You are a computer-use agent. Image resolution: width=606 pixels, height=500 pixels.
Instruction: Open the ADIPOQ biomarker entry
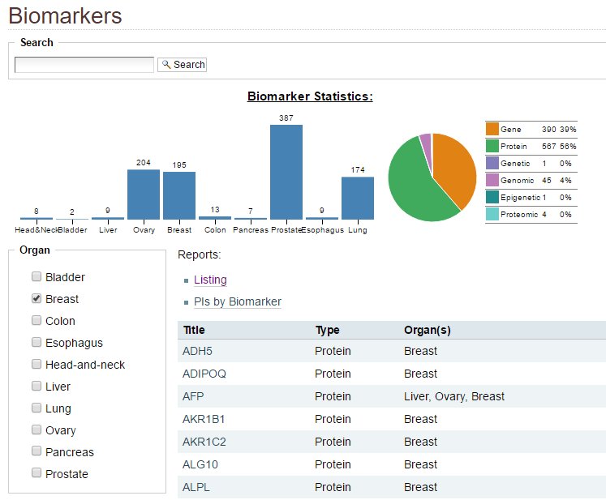click(x=204, y=374)
